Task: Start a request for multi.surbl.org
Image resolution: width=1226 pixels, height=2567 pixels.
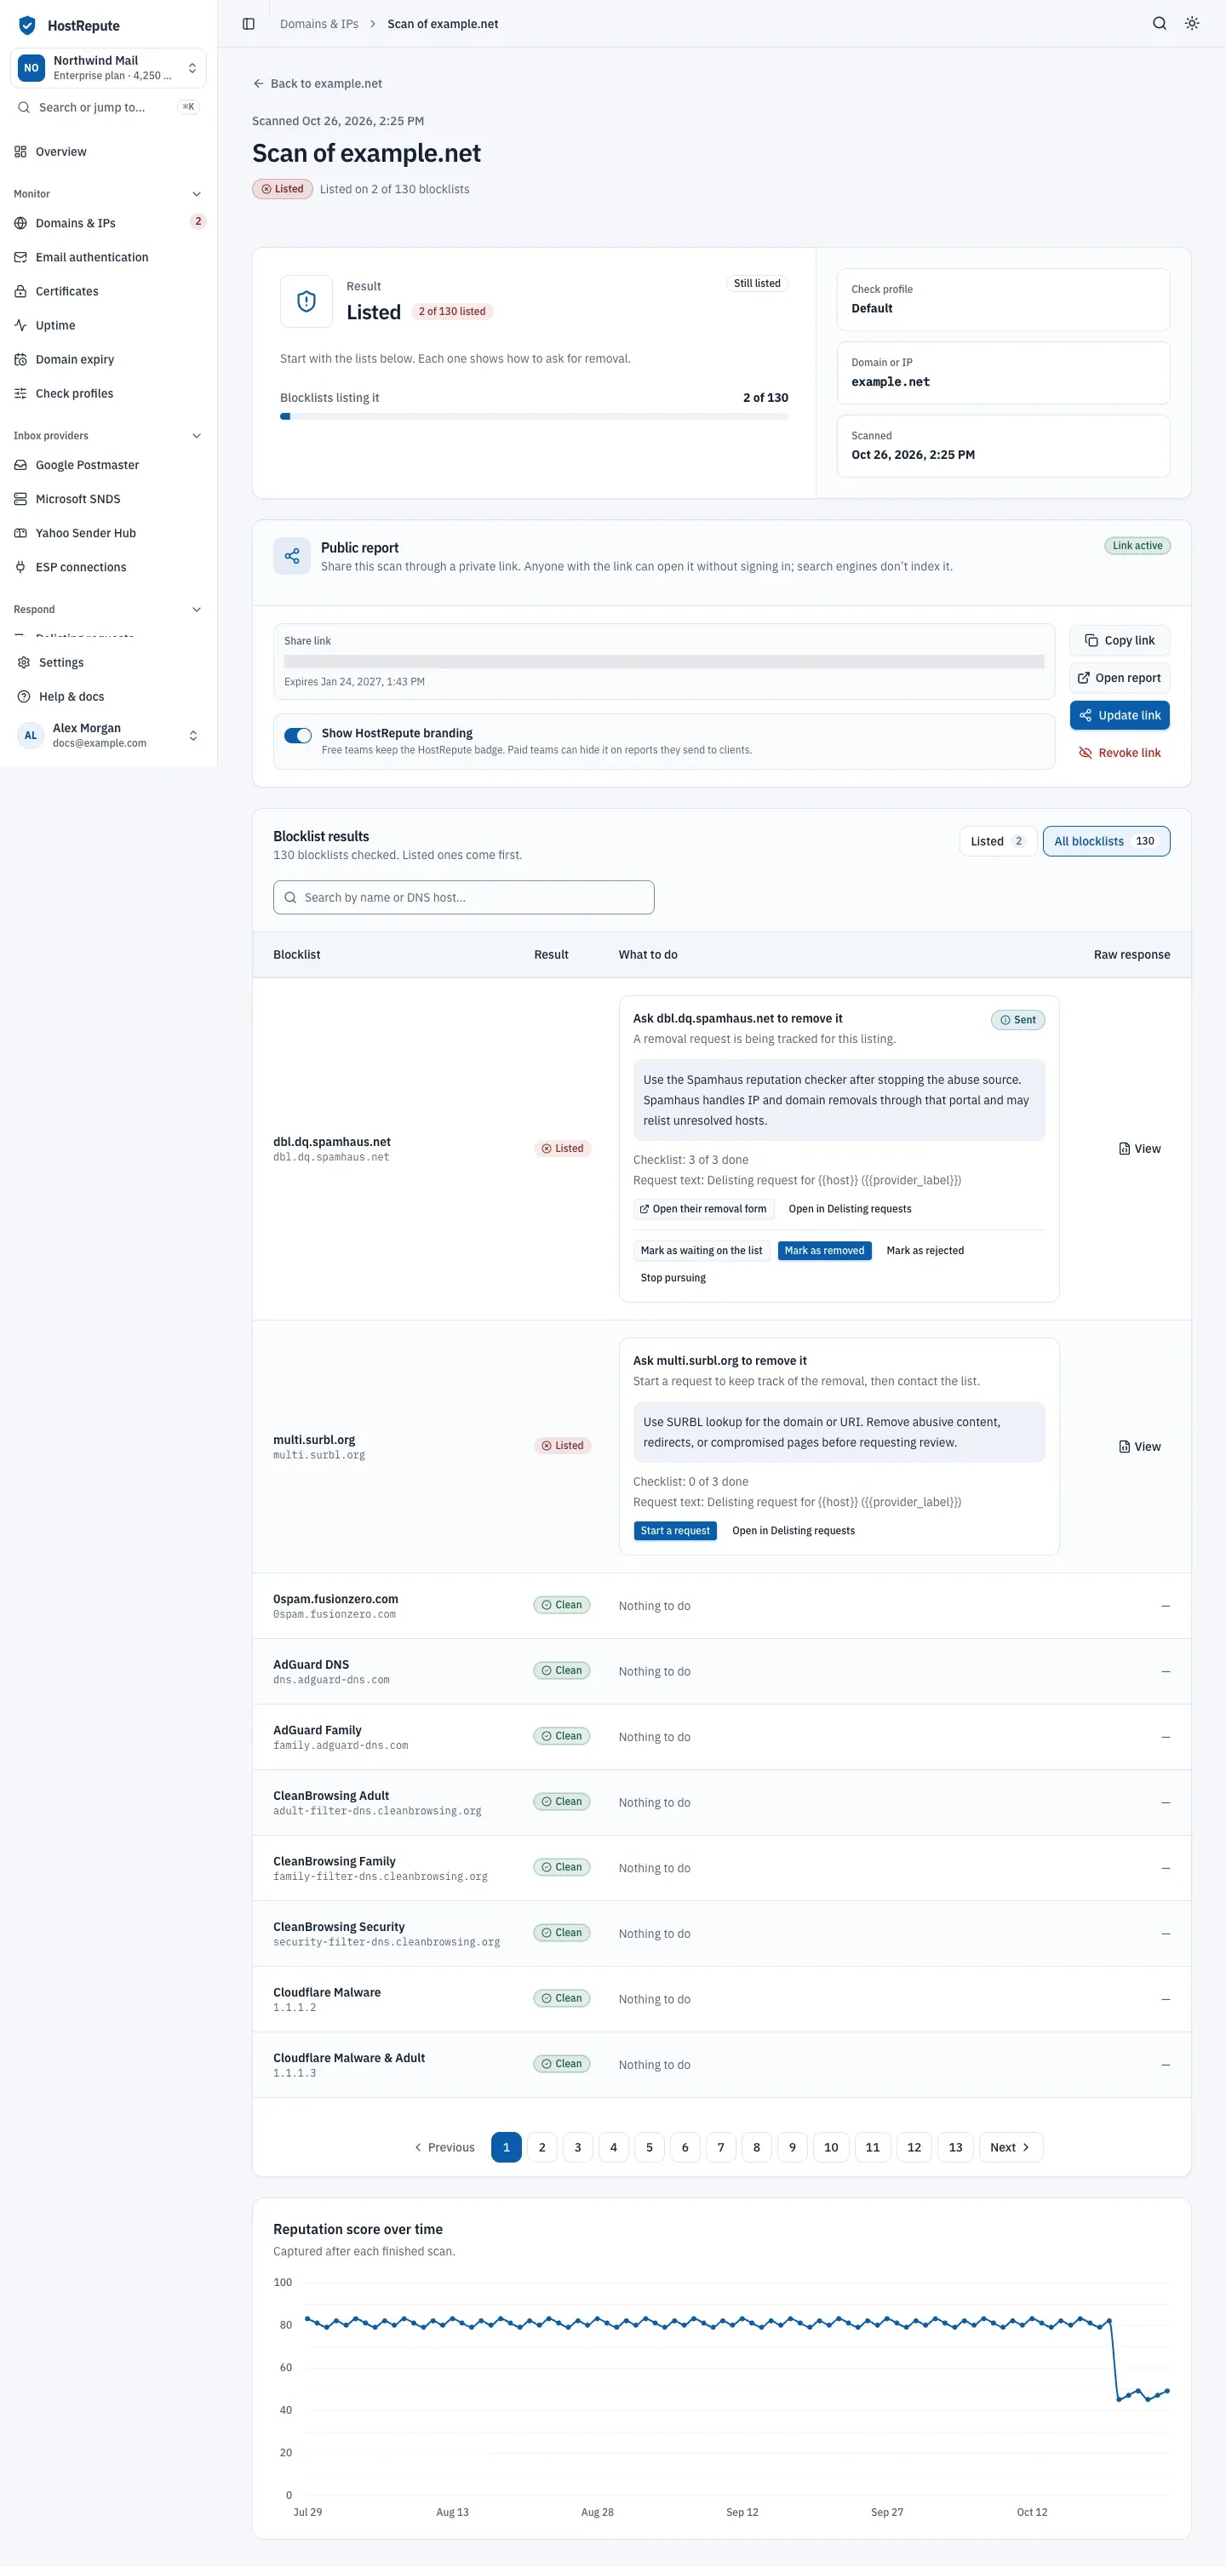Action: pos(675,1531)
